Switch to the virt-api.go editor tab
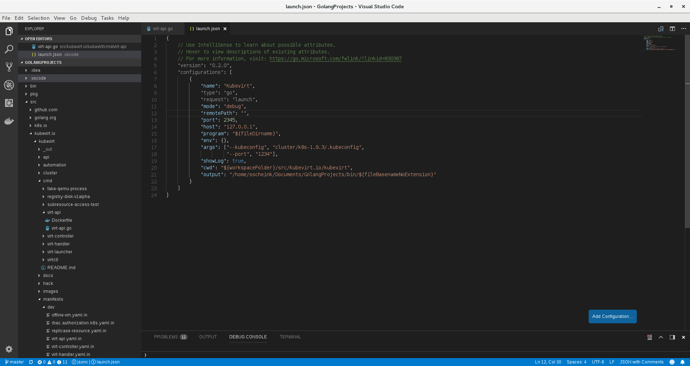 162,29
